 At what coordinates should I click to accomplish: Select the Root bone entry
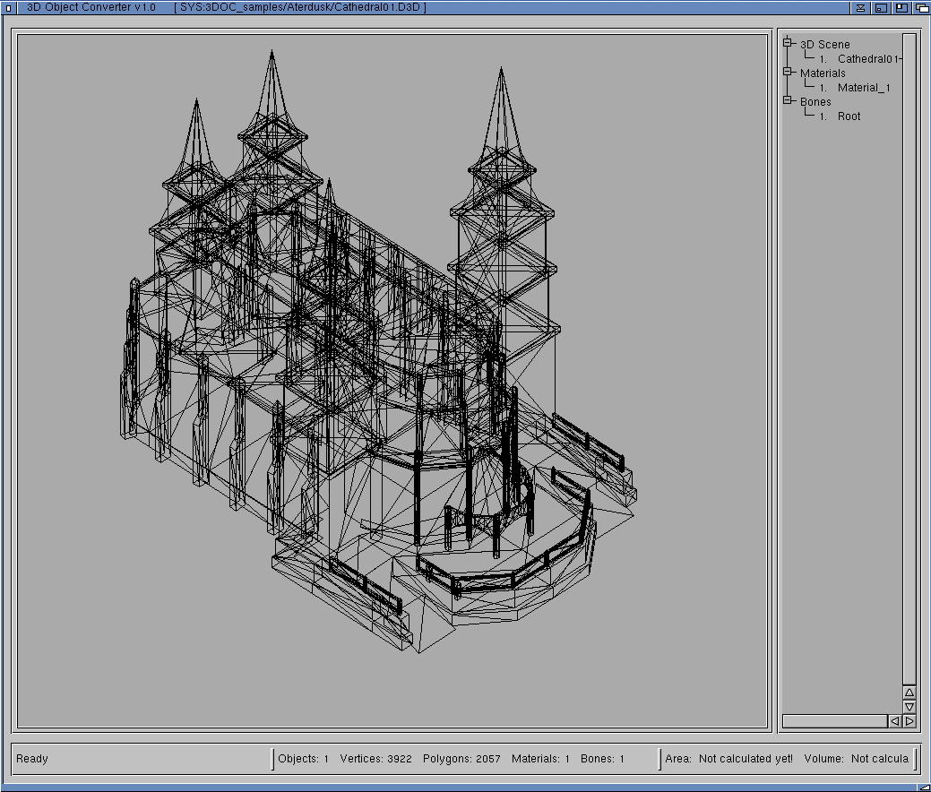pyautogui.click(x=849, y=116)
